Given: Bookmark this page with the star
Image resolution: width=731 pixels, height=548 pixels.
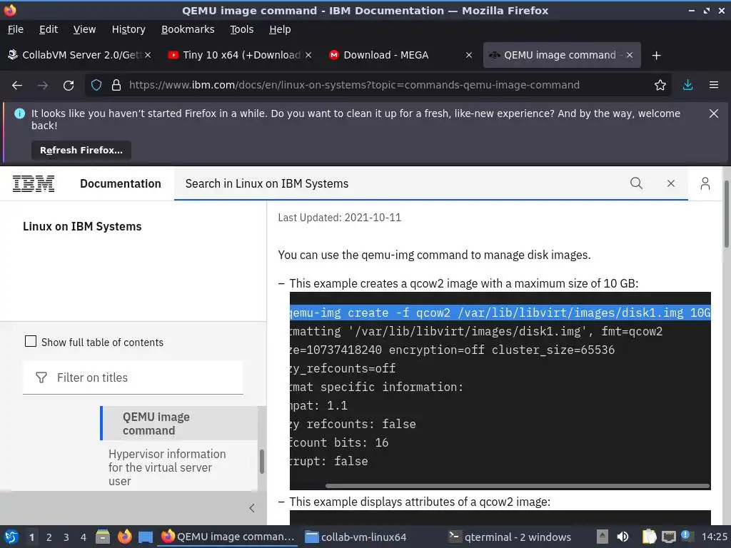Looking at the screenshot, I should 660,85.
